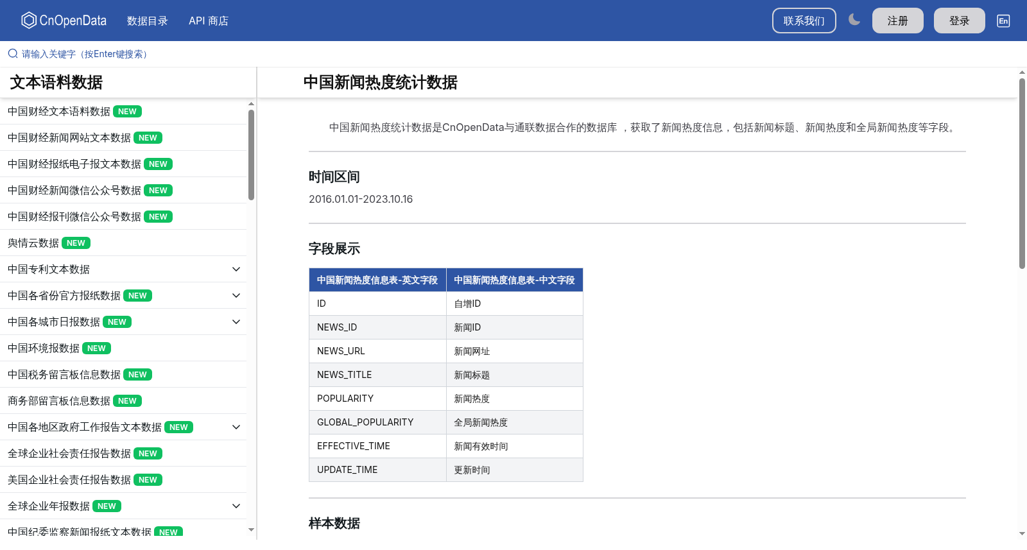Click the 登录 button
1027x550 pixels.
point(960,21)
